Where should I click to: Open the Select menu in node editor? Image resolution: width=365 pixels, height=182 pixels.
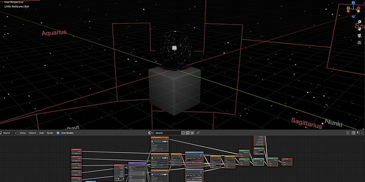click(32, 133)
